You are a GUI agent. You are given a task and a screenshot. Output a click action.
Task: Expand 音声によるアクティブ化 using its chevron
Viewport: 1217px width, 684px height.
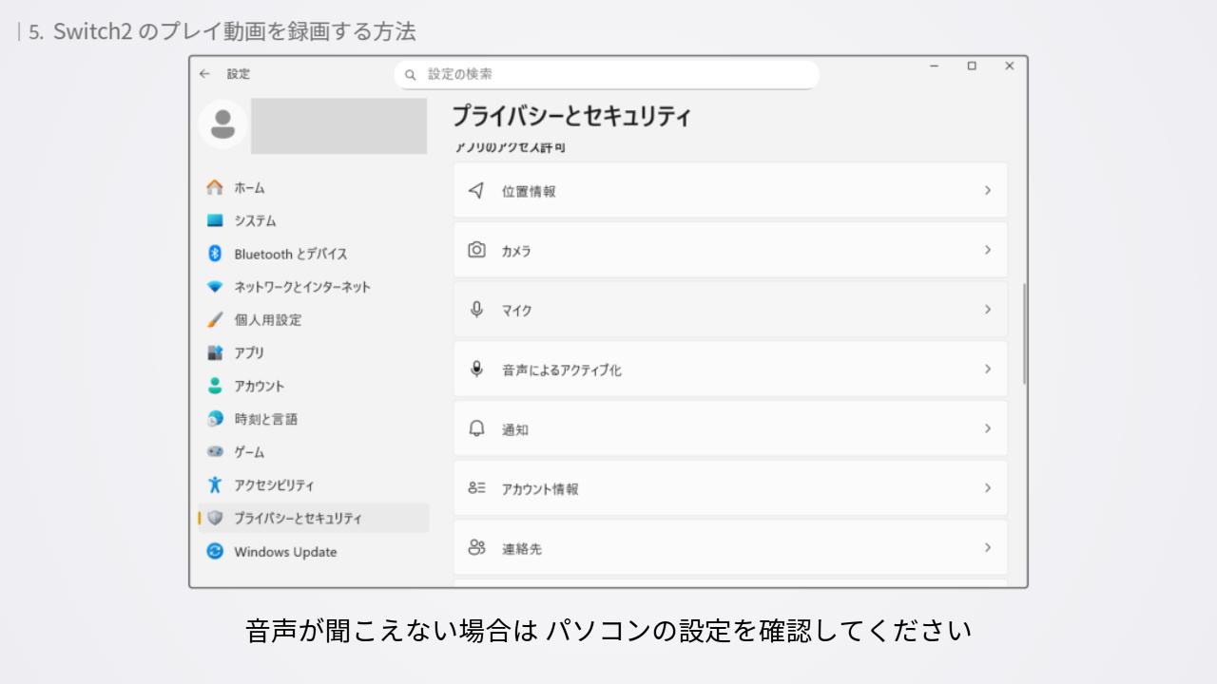tap(988, 370)
